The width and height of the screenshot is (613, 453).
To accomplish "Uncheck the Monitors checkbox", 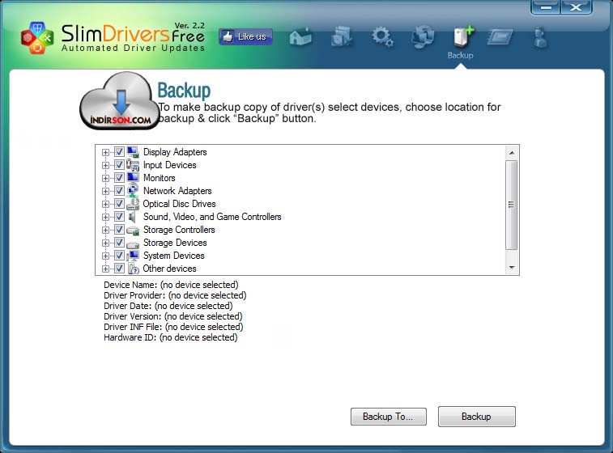I will 119,178.
